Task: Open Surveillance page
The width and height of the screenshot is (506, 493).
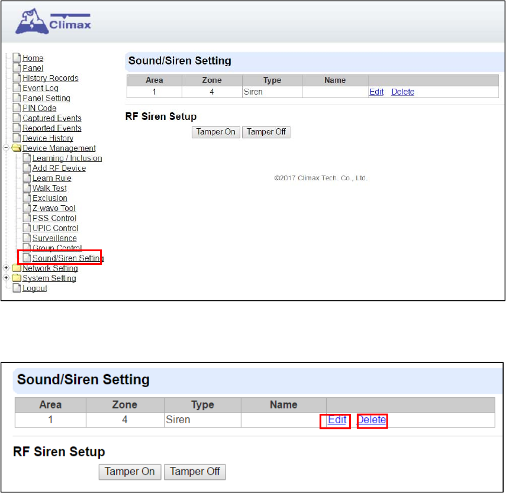Action: pyautogui.click(x=54, y=238)
